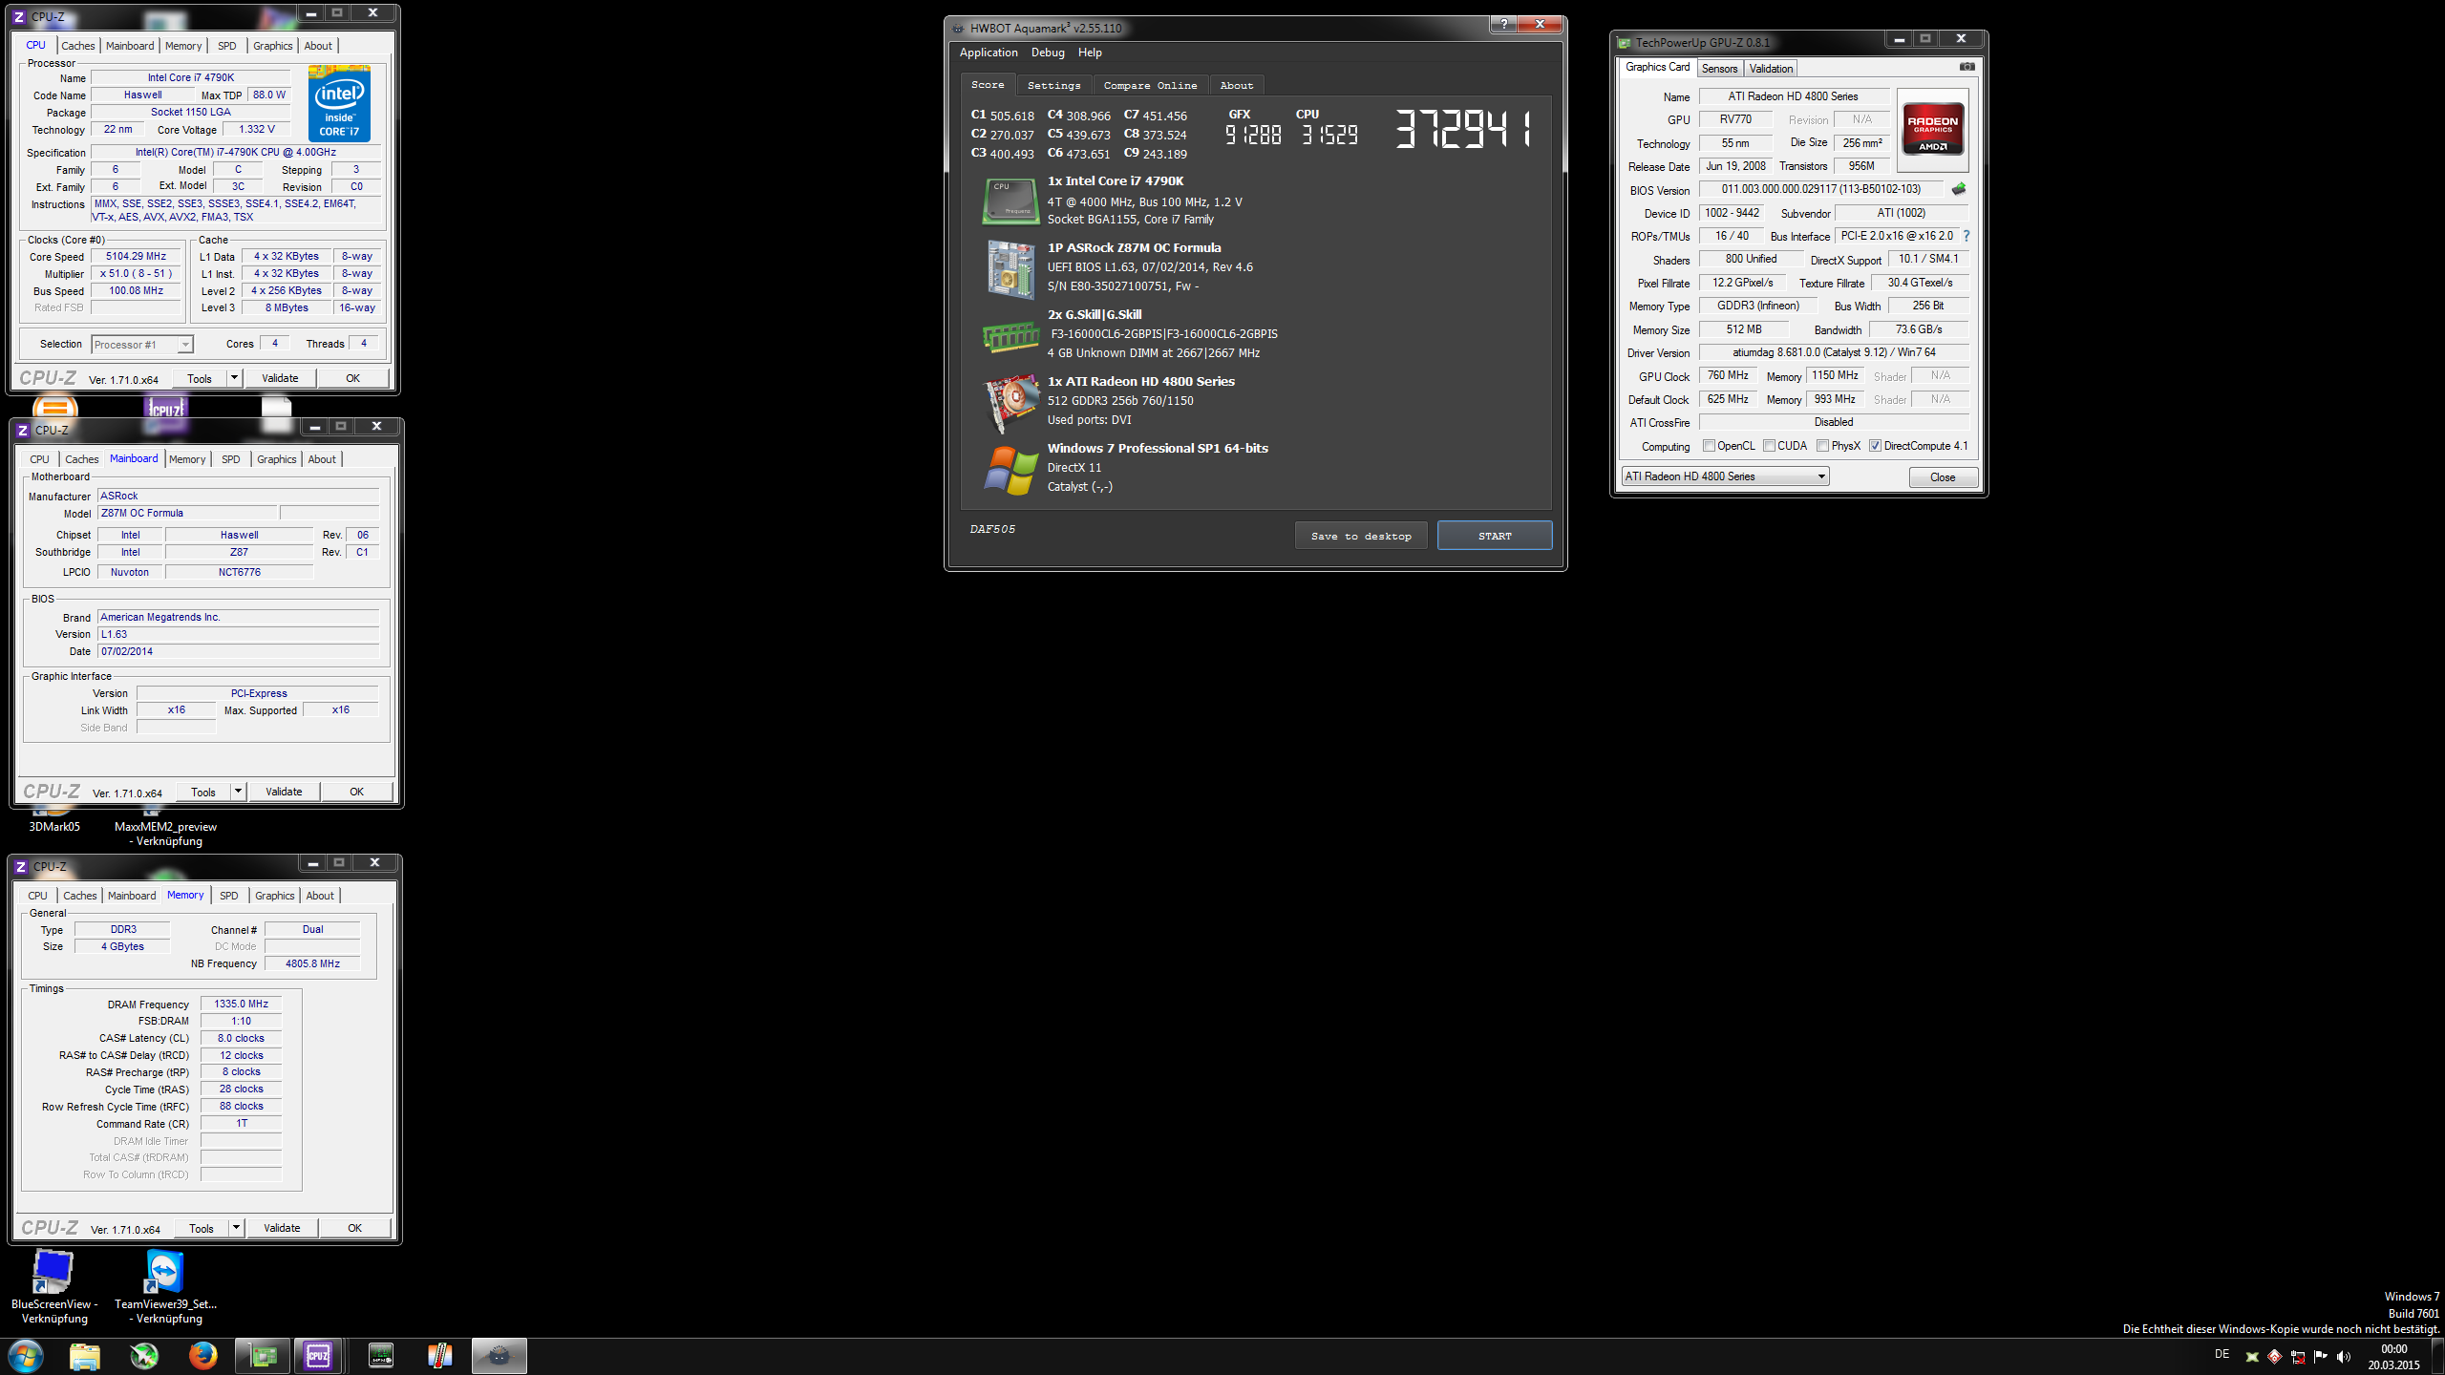This screenshot has height=1375, width=2445.
Task: Open the BlueScreenView desktop shortcut
Action: coord(53,1286)
